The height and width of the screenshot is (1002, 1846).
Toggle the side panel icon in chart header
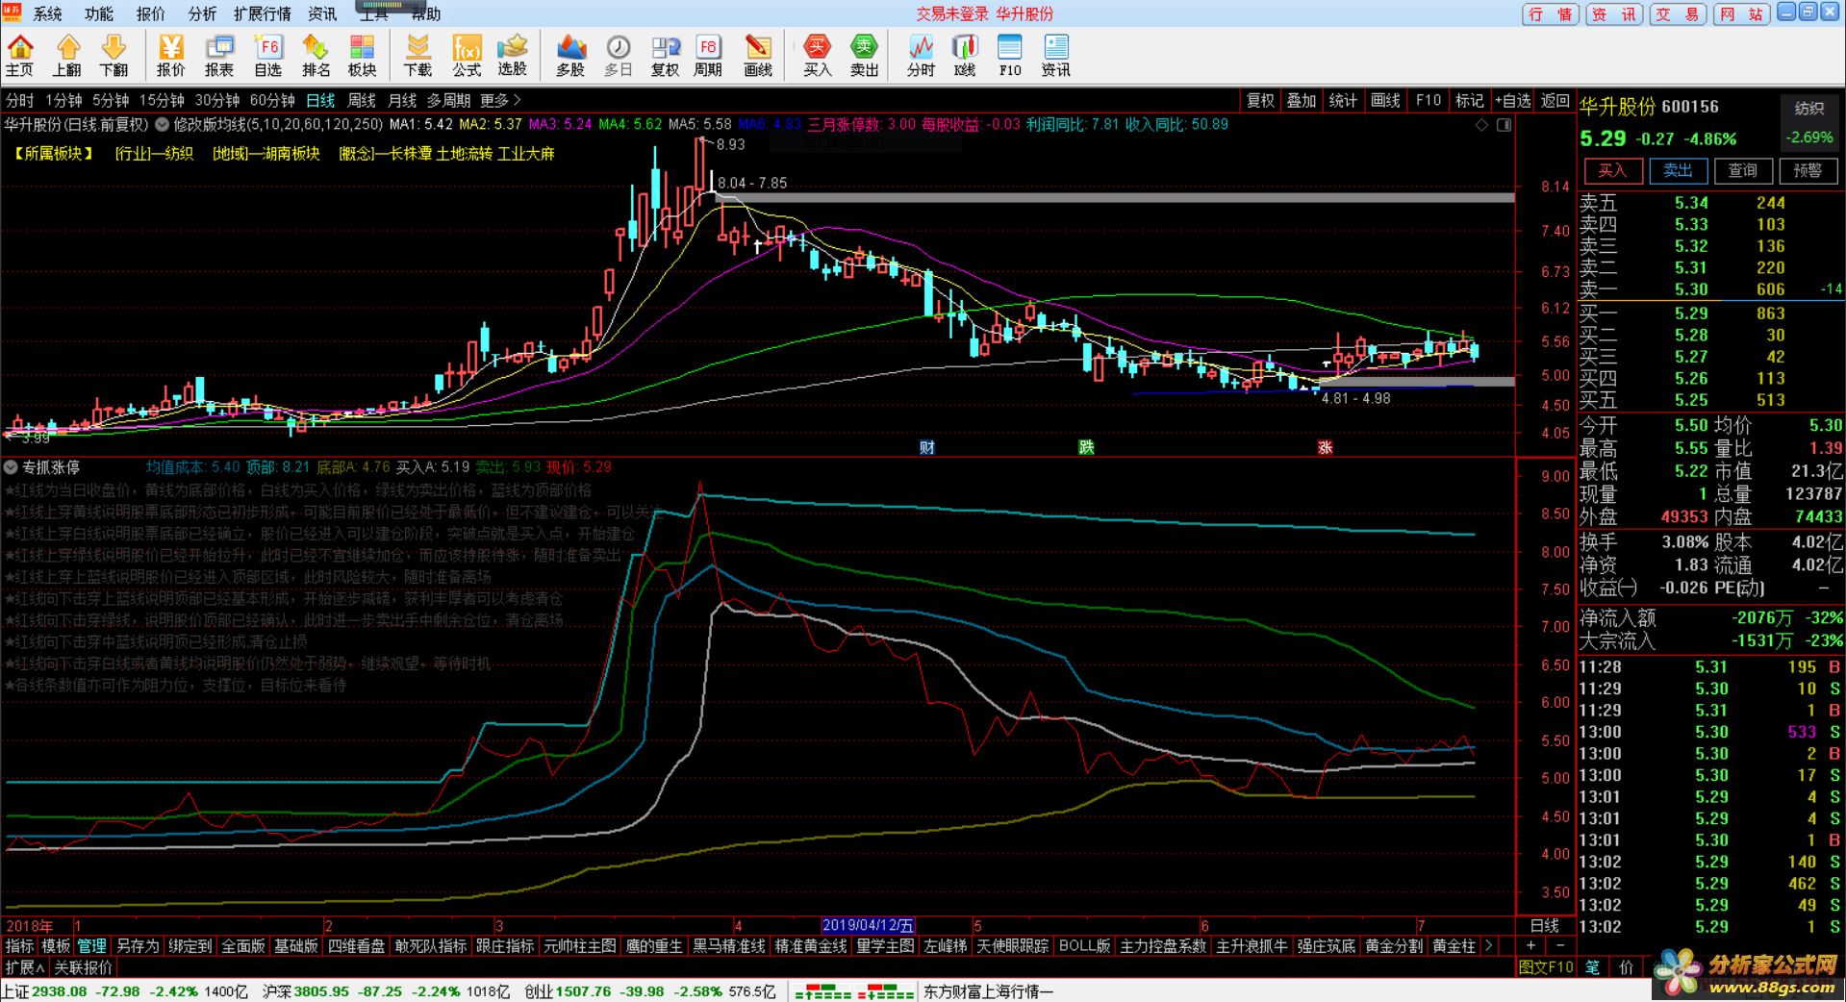(x=1504, y=125)
